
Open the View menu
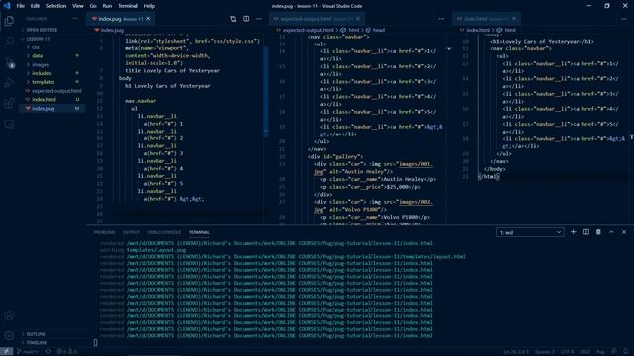pyautogui.click(x=78, y=6)
